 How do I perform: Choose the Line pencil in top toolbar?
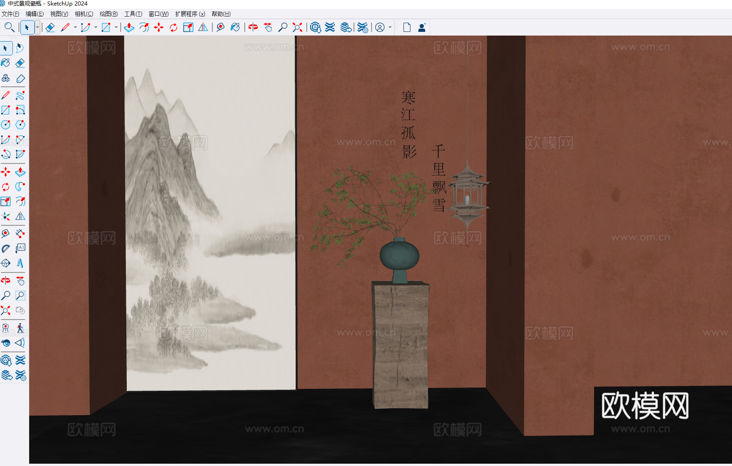65,27
